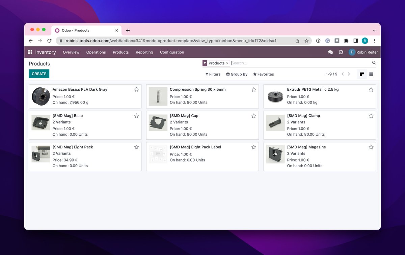405x255 pixels.
Task: Click the [SMD Mag] Base product image
Action: coord(41,123)
